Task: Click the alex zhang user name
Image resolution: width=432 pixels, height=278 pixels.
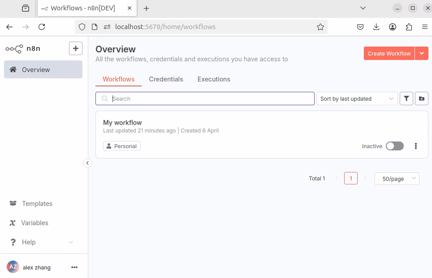Action: click(x=37, y=267)
